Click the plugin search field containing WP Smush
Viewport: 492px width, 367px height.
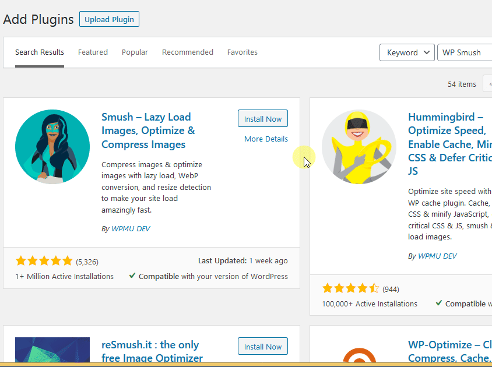(x=465, y=52)
